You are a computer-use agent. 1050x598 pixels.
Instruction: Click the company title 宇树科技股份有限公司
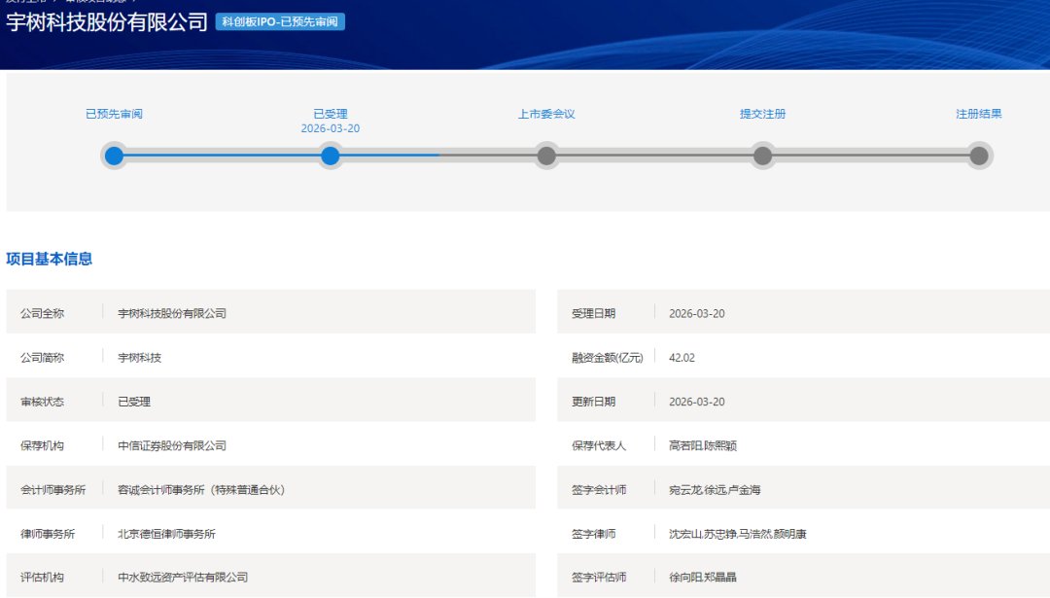tap(107, 21)
